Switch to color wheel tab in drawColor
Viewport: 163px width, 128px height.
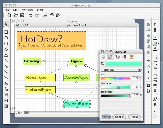pos(104,57)
